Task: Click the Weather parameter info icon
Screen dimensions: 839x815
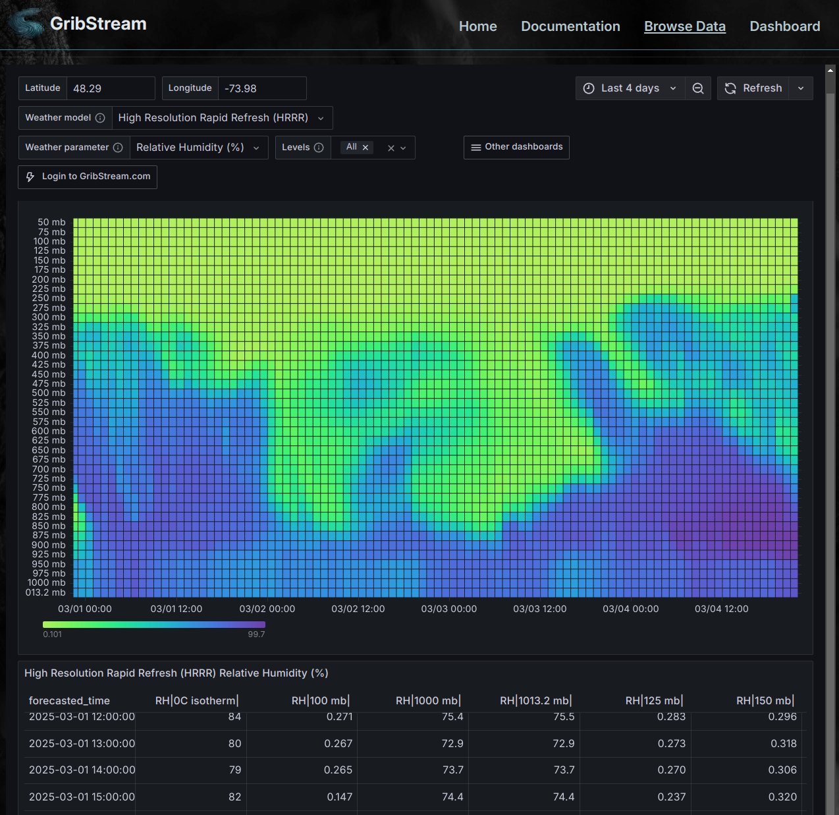Action: point(118,148)
